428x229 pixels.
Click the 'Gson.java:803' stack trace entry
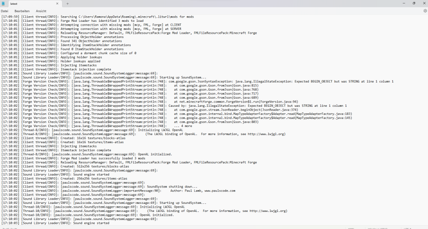click(130, 122)
